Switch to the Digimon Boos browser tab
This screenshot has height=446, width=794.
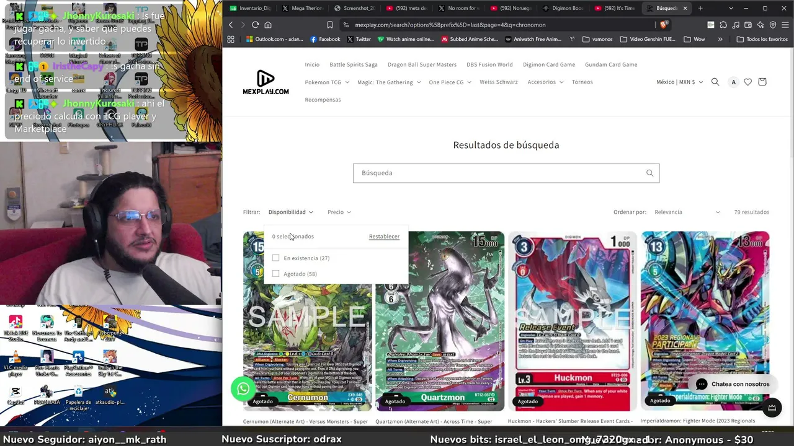pos(563,8)
